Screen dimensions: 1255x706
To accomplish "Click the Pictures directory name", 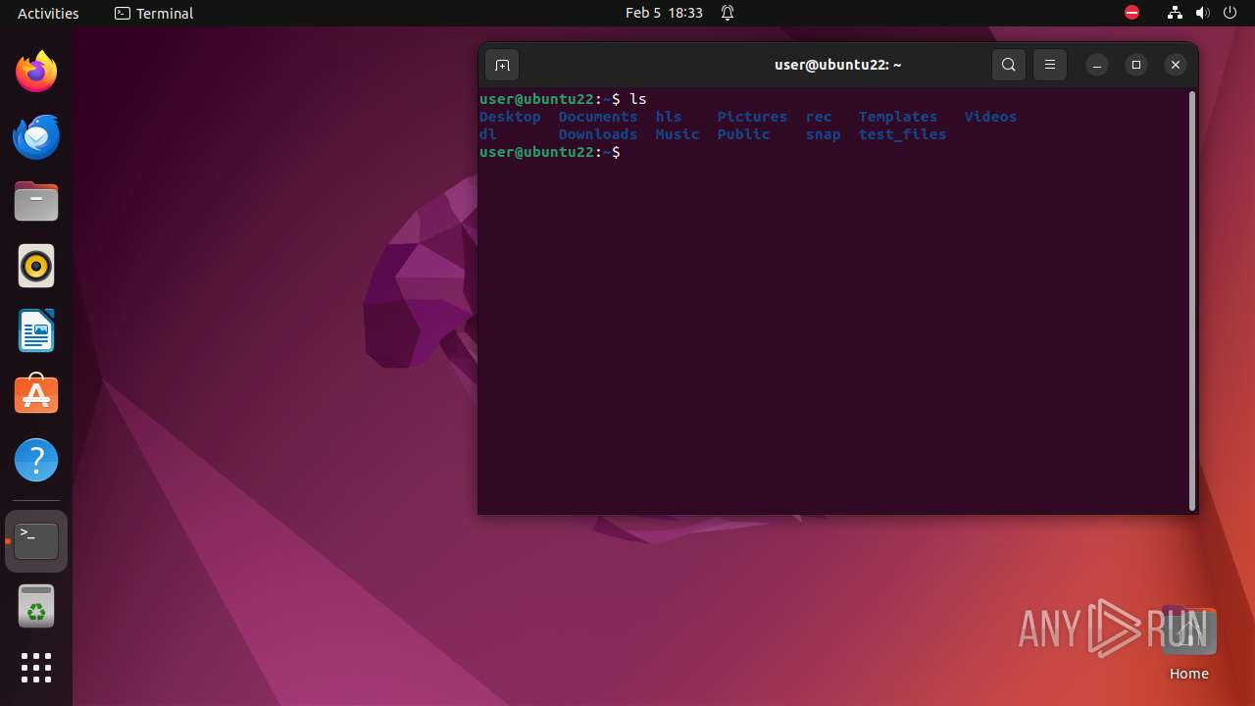I will click(x=752, y=117).
